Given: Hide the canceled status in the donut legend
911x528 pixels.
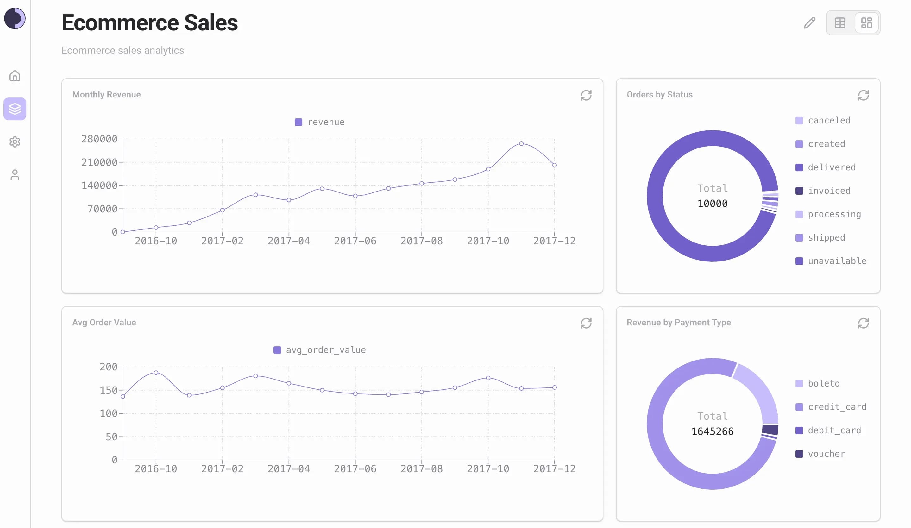Looking at the screenshot, I should click(822, 120).
